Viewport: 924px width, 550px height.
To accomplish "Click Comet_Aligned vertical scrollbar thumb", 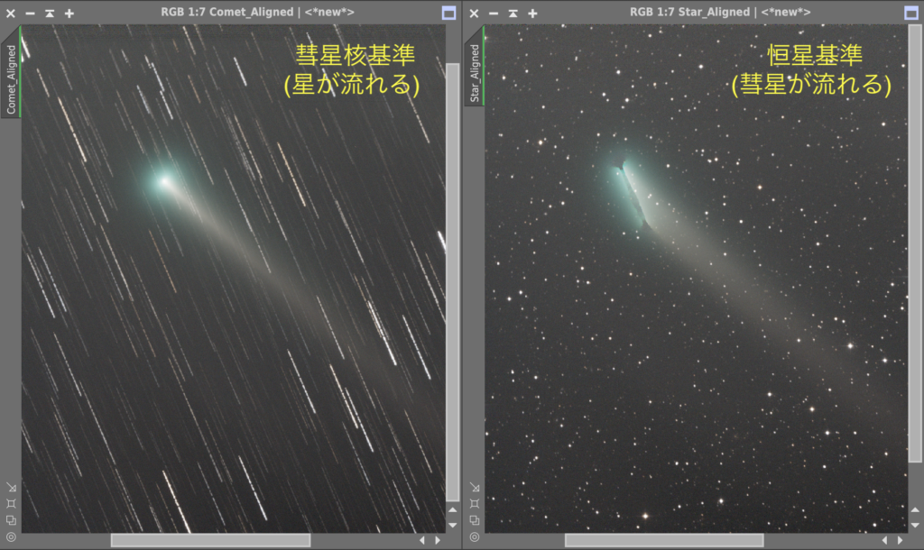I will tap(453, 282).
